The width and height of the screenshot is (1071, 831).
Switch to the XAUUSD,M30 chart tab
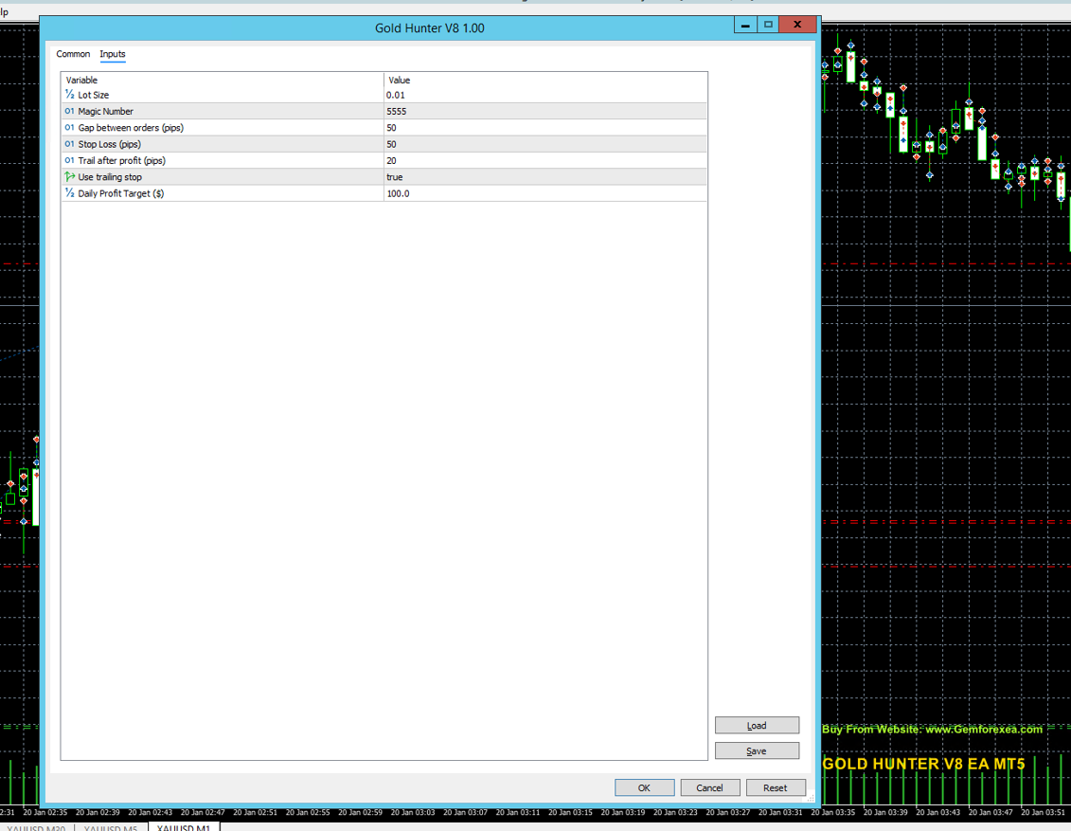[36, 827]
